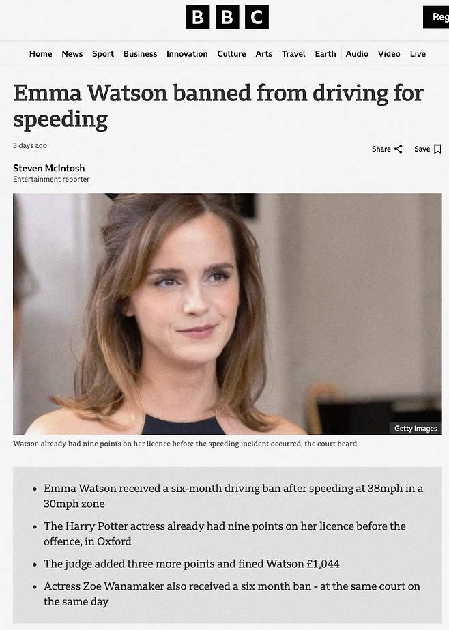Click the BBC logo

click(x=227, y=17)
